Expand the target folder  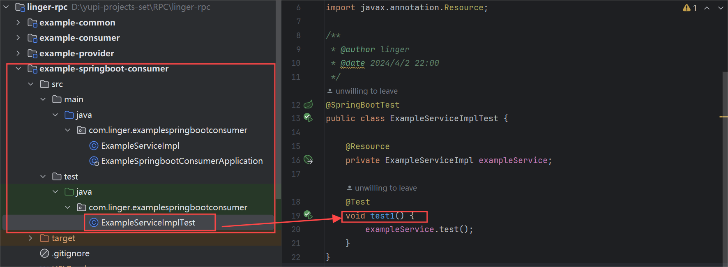[x=30, y=238]
